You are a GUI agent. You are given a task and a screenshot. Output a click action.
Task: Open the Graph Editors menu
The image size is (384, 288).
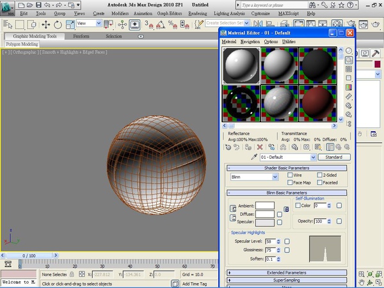pyautogui.click(x=170, y=13)
